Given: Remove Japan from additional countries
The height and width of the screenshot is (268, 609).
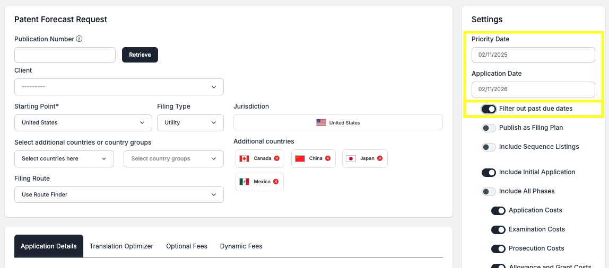Looking at the screenshot, I should [380, 158].
